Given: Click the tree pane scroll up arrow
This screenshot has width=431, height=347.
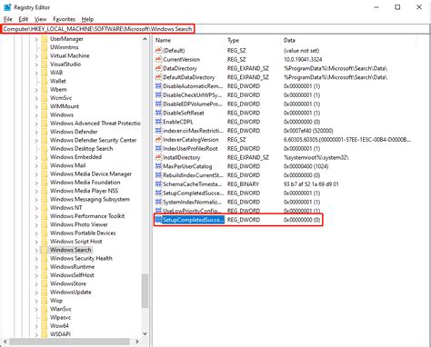Looking at the screenshot, I should tap(145, 39).
